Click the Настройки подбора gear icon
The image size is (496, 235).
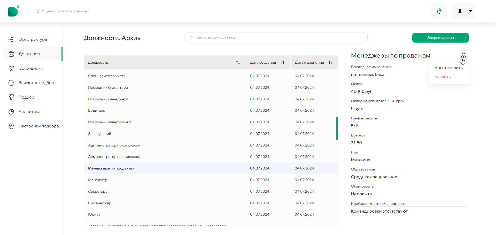pos(11,126)
